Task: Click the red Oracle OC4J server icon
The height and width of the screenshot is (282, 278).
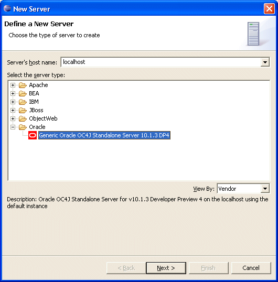Action: pos(33,135)
